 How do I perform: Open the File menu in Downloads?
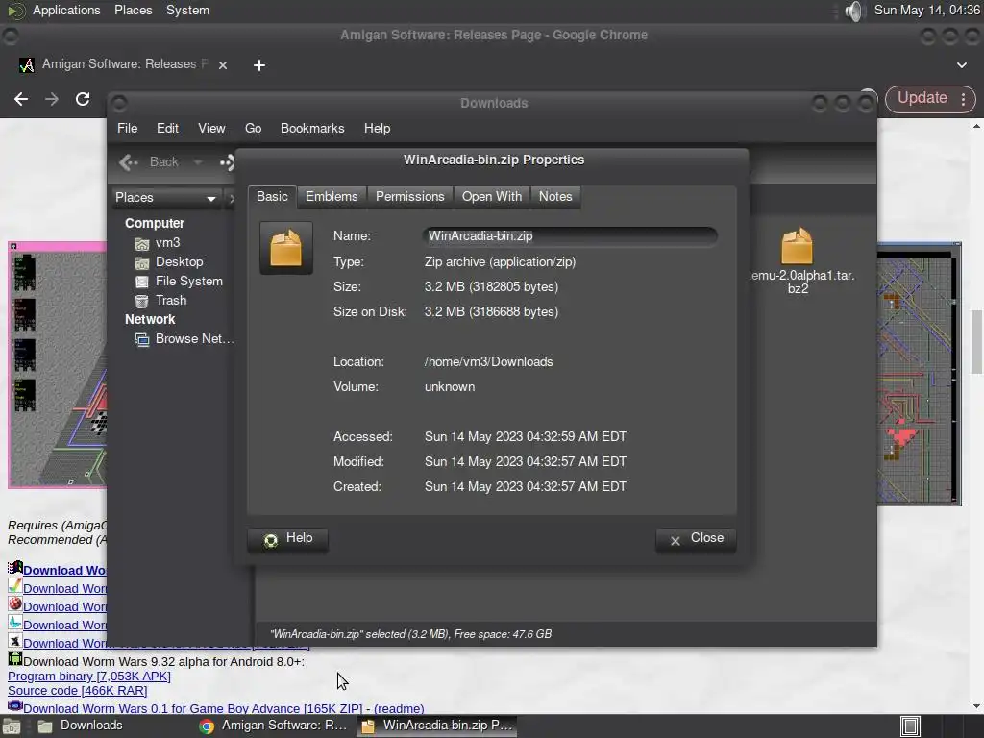pos(128,128)
